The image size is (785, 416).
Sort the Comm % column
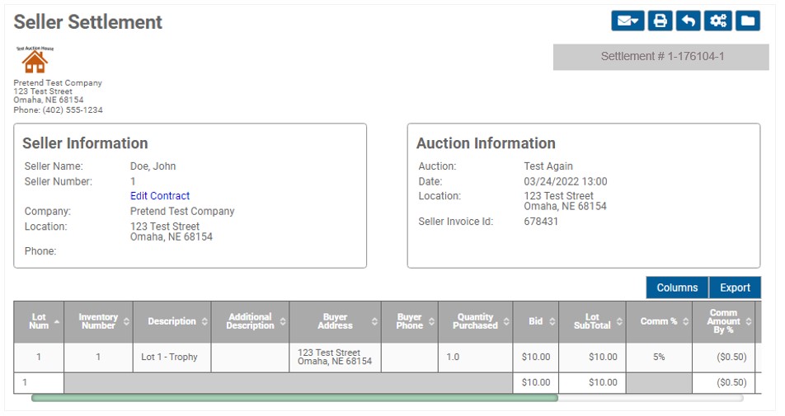[x=660, y=321]
